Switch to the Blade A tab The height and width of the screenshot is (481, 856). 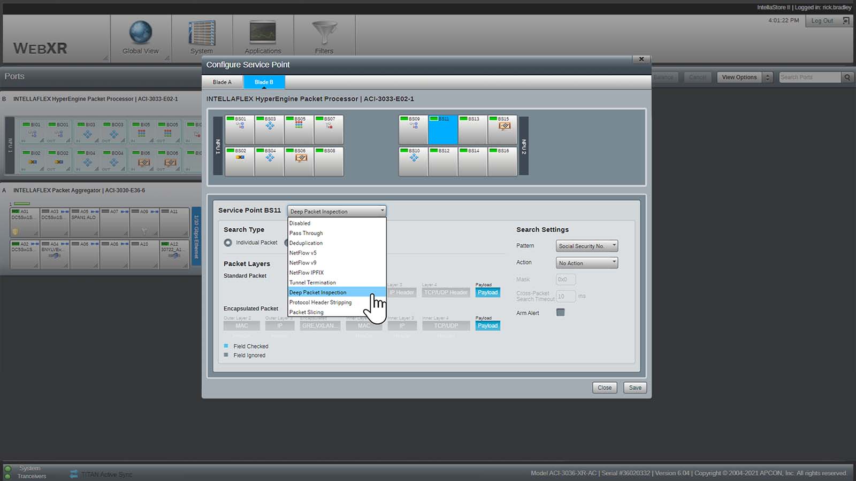222,82
